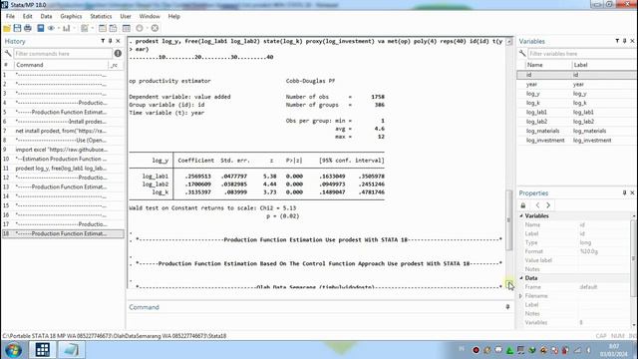Expand the Filename entry in Properties
Viewport: 638px width, 359px height.
[520, 296]
